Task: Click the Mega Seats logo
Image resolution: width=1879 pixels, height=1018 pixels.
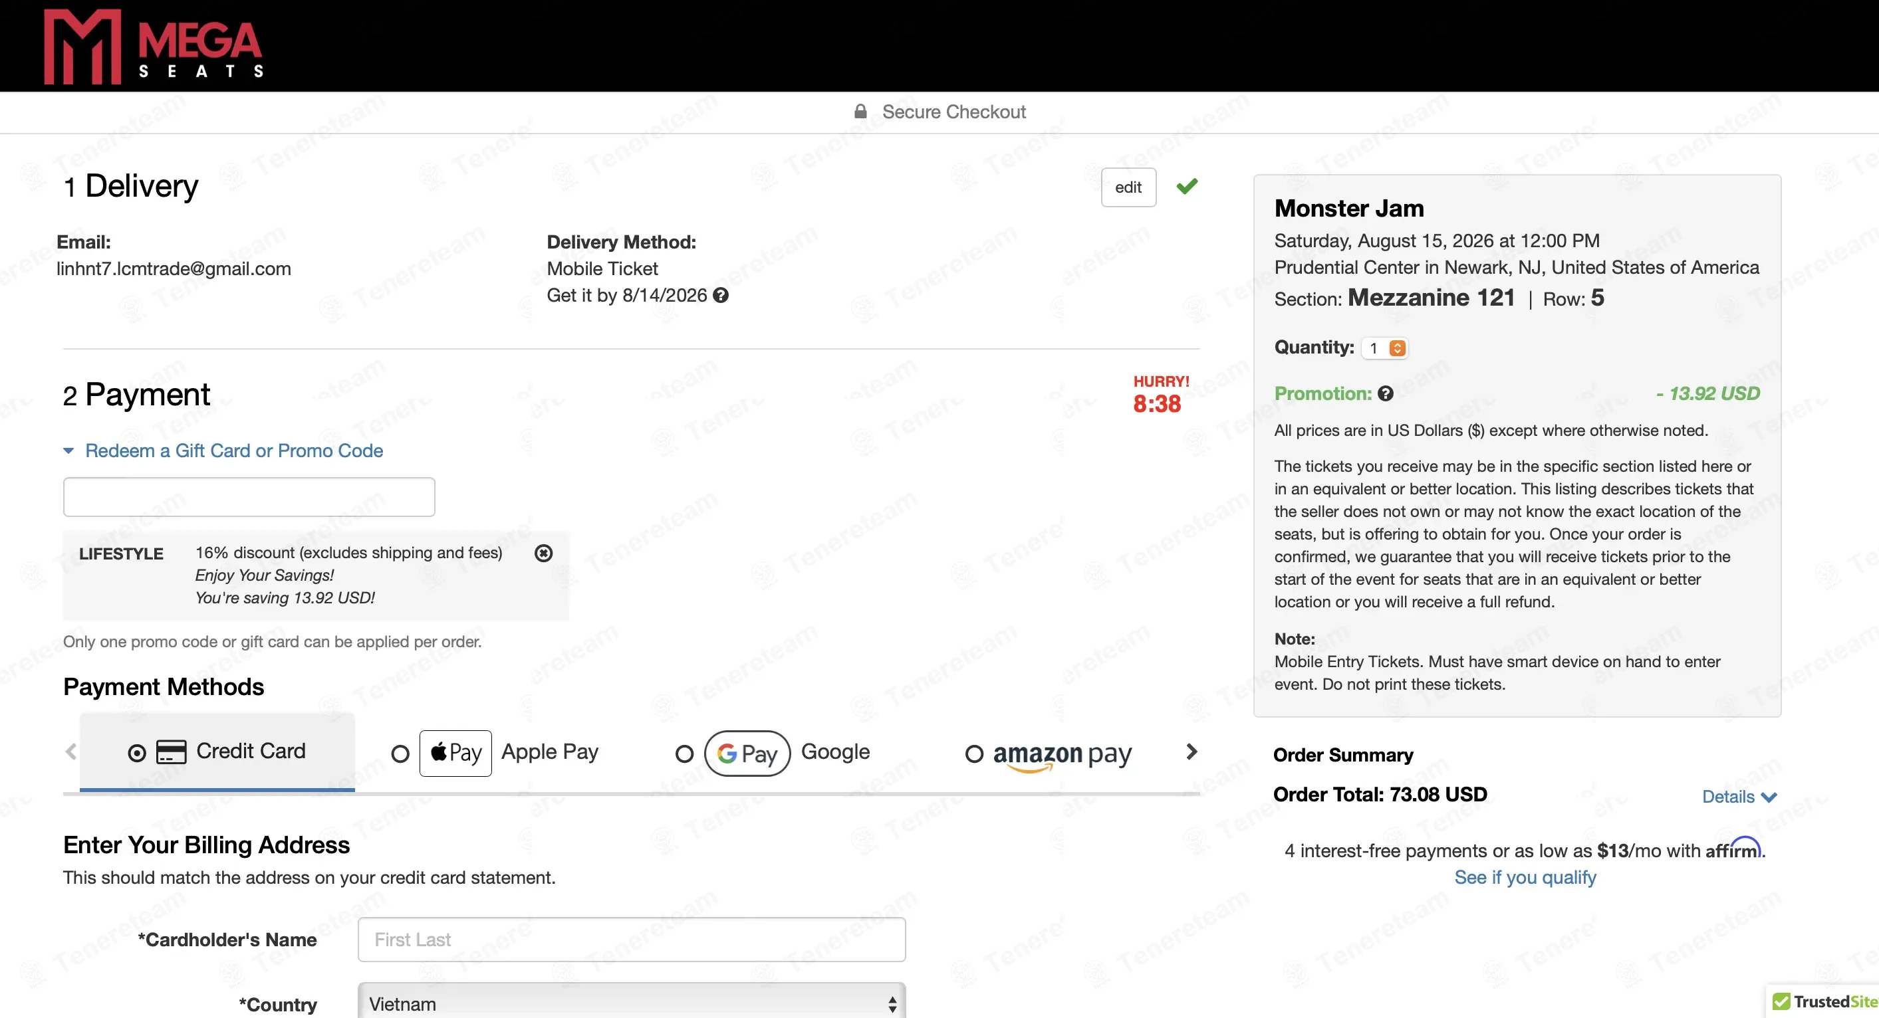Action: [154, 47]
